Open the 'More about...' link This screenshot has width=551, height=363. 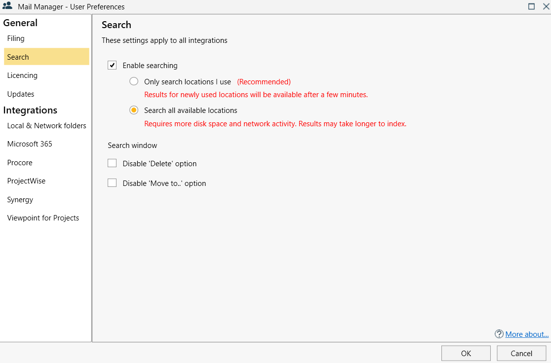pos(527,334)
